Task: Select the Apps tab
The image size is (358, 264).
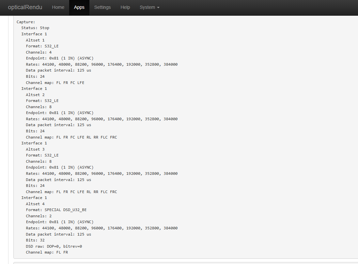Action: [79, 7]
